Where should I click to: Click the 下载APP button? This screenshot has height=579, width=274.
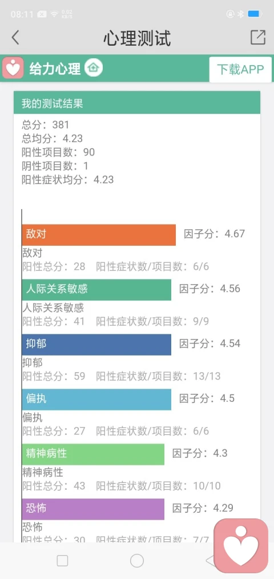click(x=240, y=69)
